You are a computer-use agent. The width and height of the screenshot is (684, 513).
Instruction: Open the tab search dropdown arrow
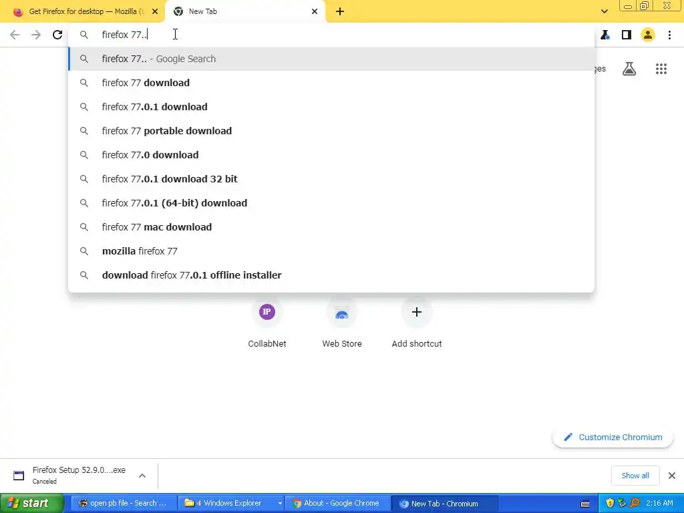tap(604, 11)
